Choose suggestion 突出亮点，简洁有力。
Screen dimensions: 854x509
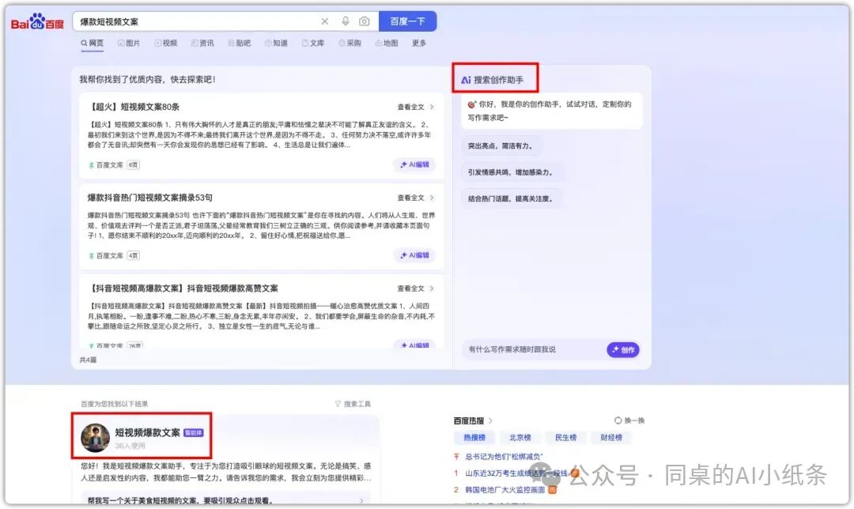[x=501, y=146]
